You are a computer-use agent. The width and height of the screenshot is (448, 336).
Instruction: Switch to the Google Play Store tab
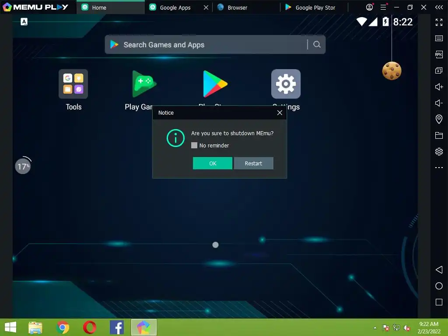pyautogui.click(x=314, y=7)
